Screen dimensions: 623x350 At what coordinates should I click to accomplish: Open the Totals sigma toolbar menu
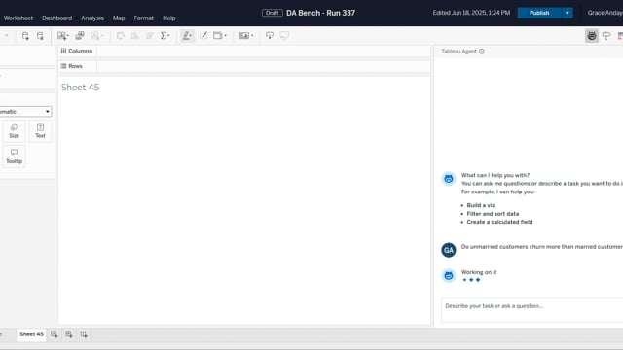165,36
